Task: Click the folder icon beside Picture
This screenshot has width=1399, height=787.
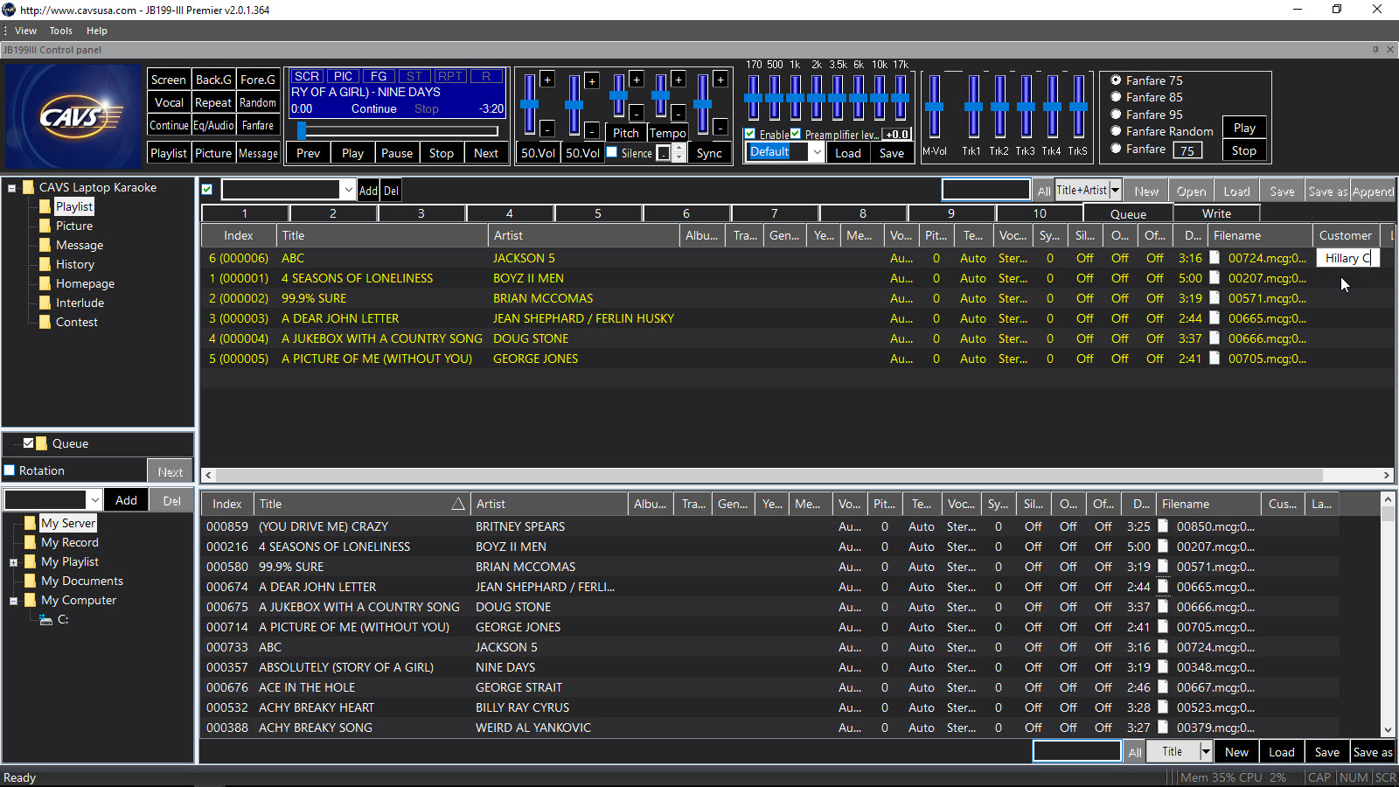Action: (x=45, y=226)
